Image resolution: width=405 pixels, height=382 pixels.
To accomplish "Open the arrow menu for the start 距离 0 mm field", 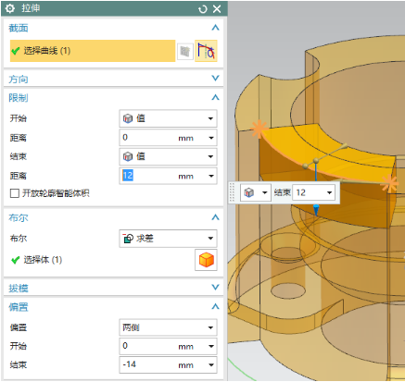I will 211,138.
